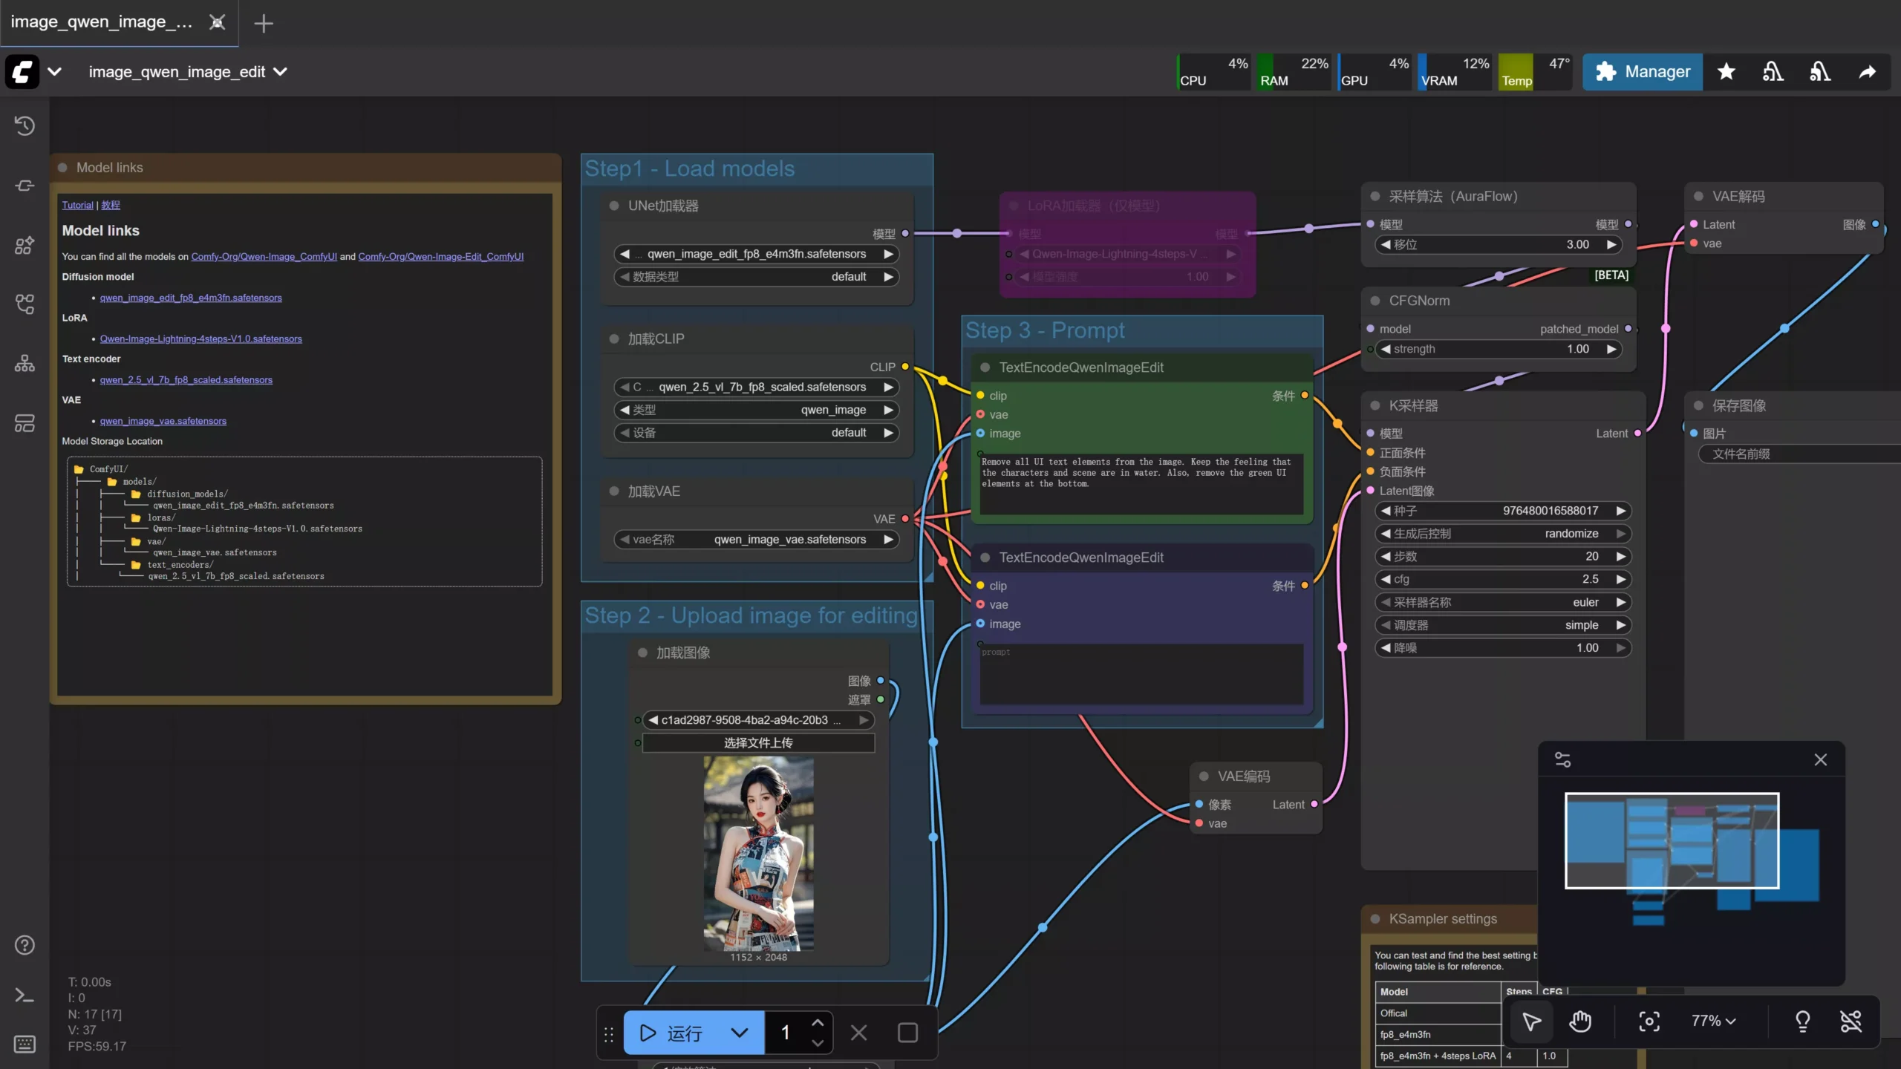Click the uploaded portrait image thumbnail

(758, 853)
